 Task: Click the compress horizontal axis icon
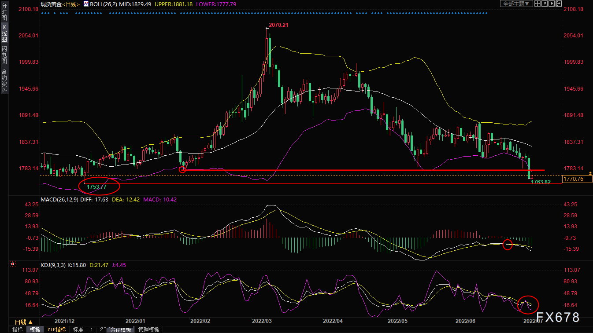click(x=545, y=4)
